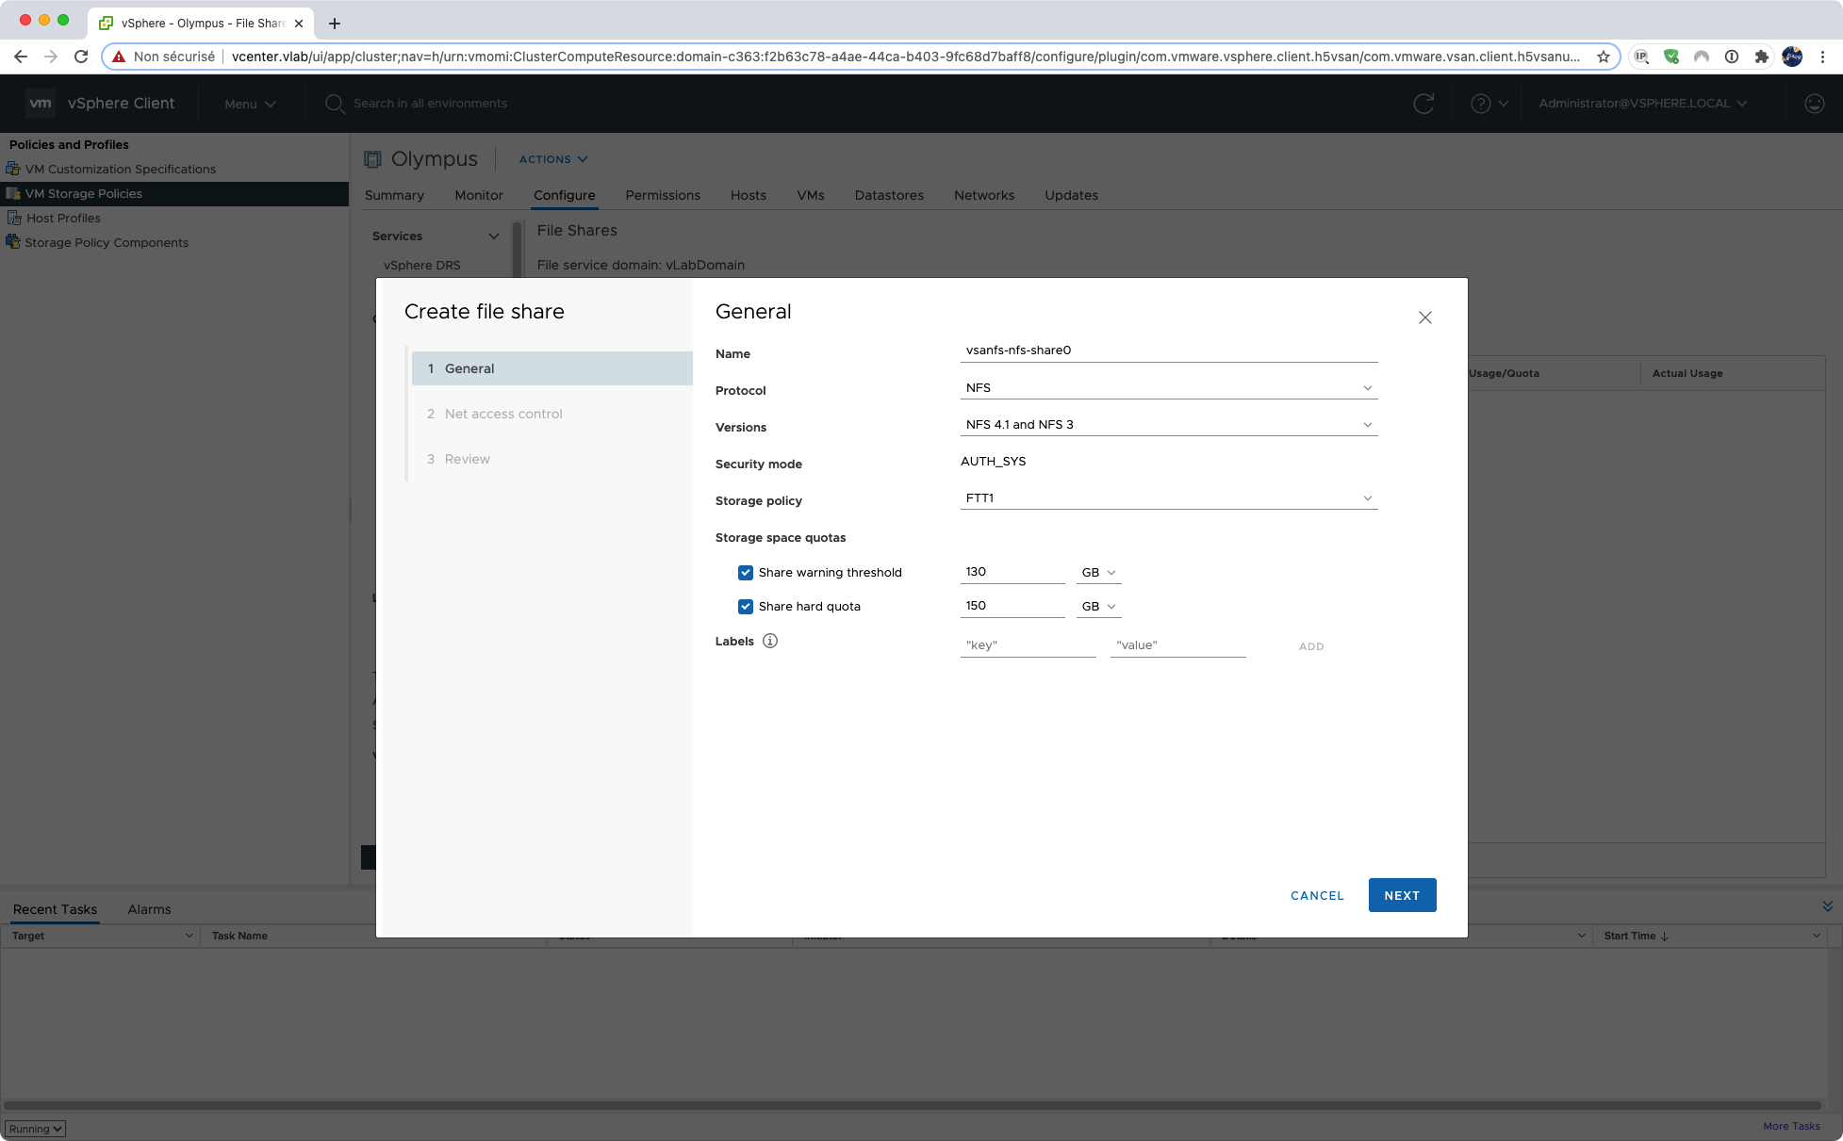Open the Olympus ACTIONS dropdown
1843x1141 pixels.
coord(553,159)
